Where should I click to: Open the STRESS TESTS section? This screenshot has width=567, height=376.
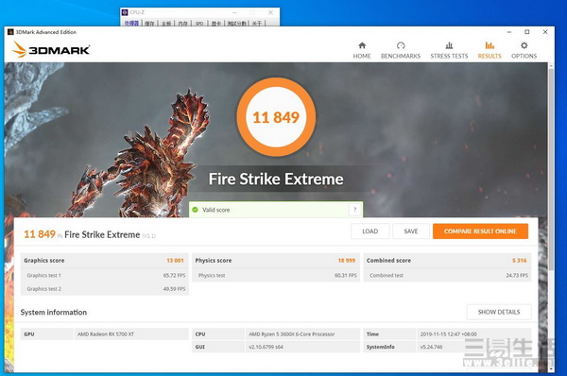449,50
